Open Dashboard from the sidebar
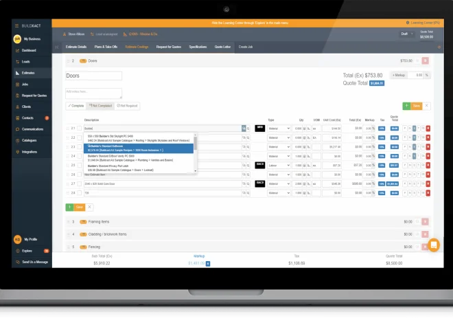The height and width of the screenshot is (323, 453). pyautogui.click(x=29, y=50)
